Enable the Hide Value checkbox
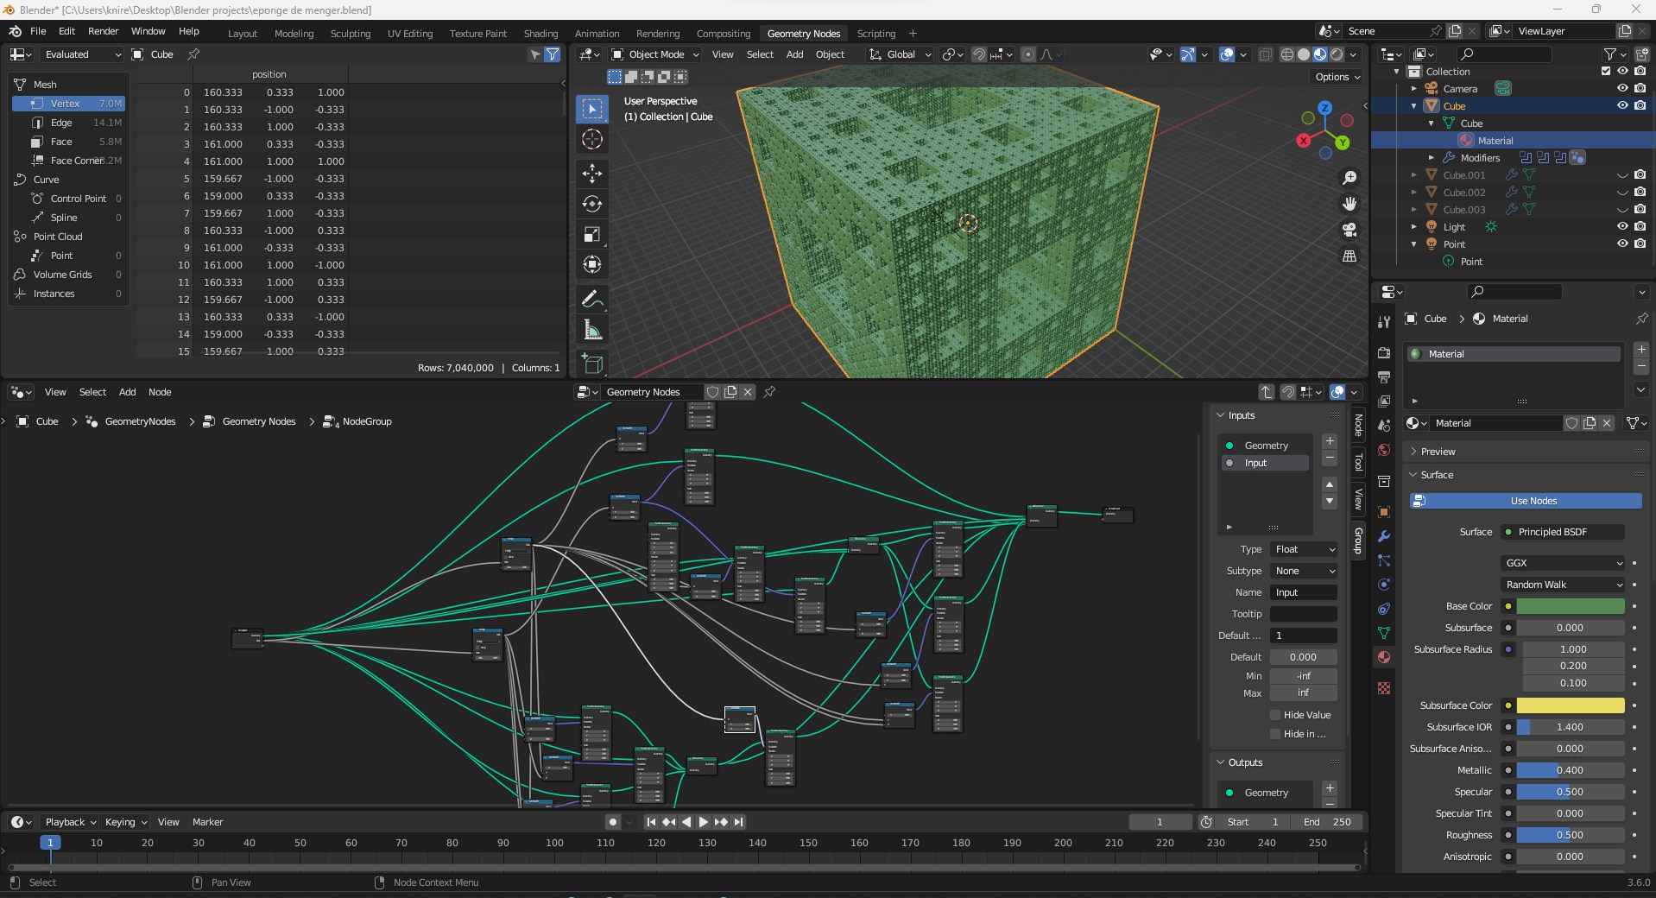Screen dimensions: 1656x898 click(1275, 715)
